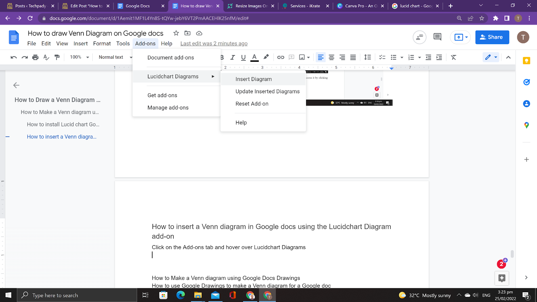Run spelling and grammar check icon
The width and height of the screenshot is (537, 302).
[46, 57]
